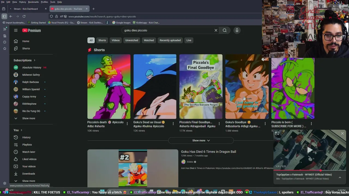Play the miniplayer video
Viewport: 349px width, 196px height.
(310, 150)
